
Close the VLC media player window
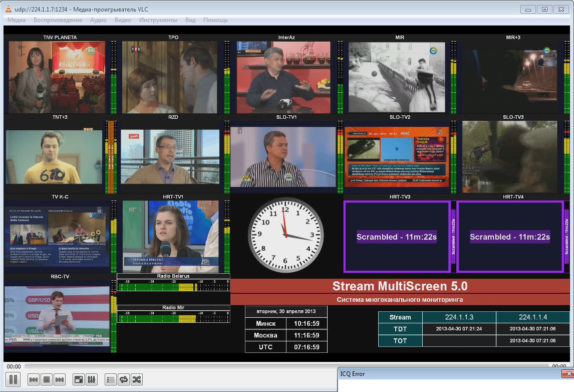(561, 10)
